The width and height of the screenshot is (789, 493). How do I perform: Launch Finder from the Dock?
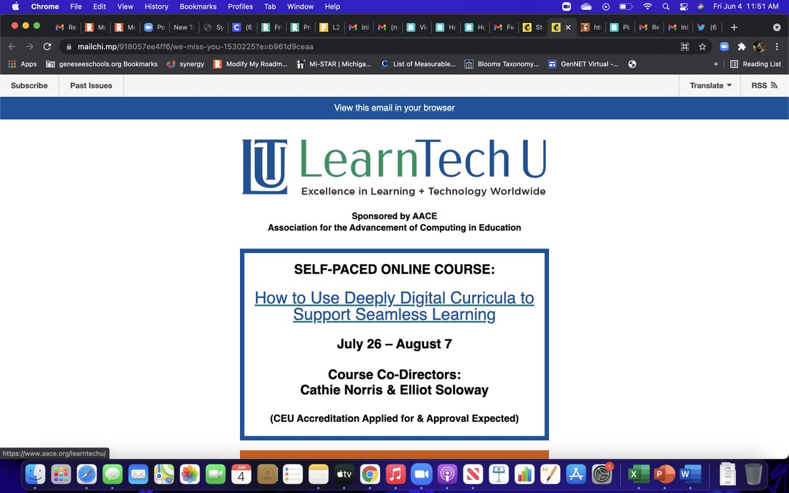(x=35, y=473)
